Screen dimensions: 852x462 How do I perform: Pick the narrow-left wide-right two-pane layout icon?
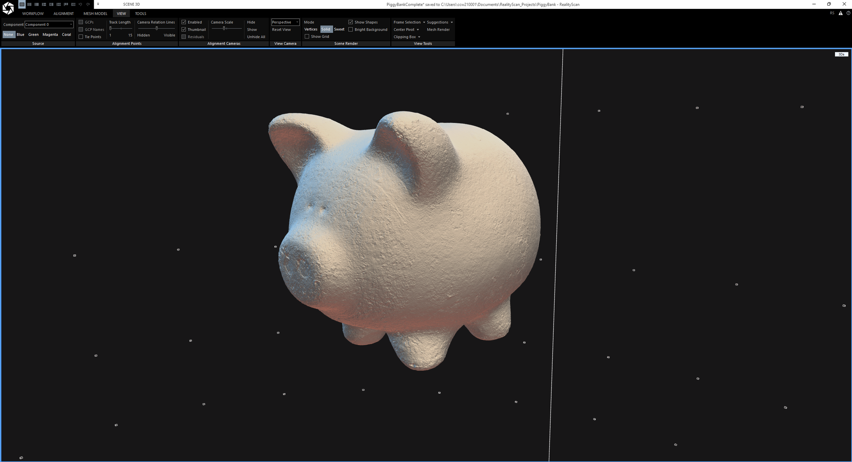(x=36, y=4)
